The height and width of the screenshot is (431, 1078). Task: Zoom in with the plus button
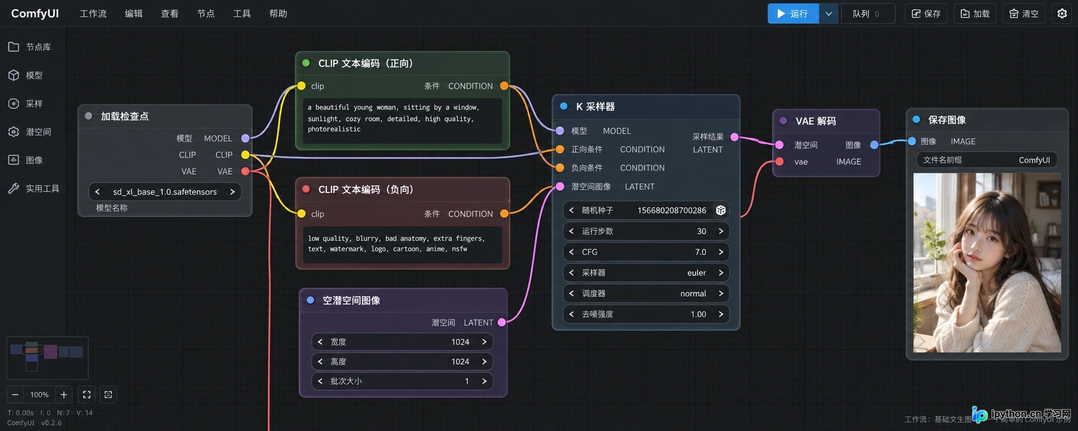[64, 395]
